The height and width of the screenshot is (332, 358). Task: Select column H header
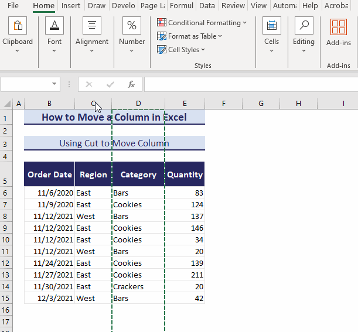pos(298,104)
